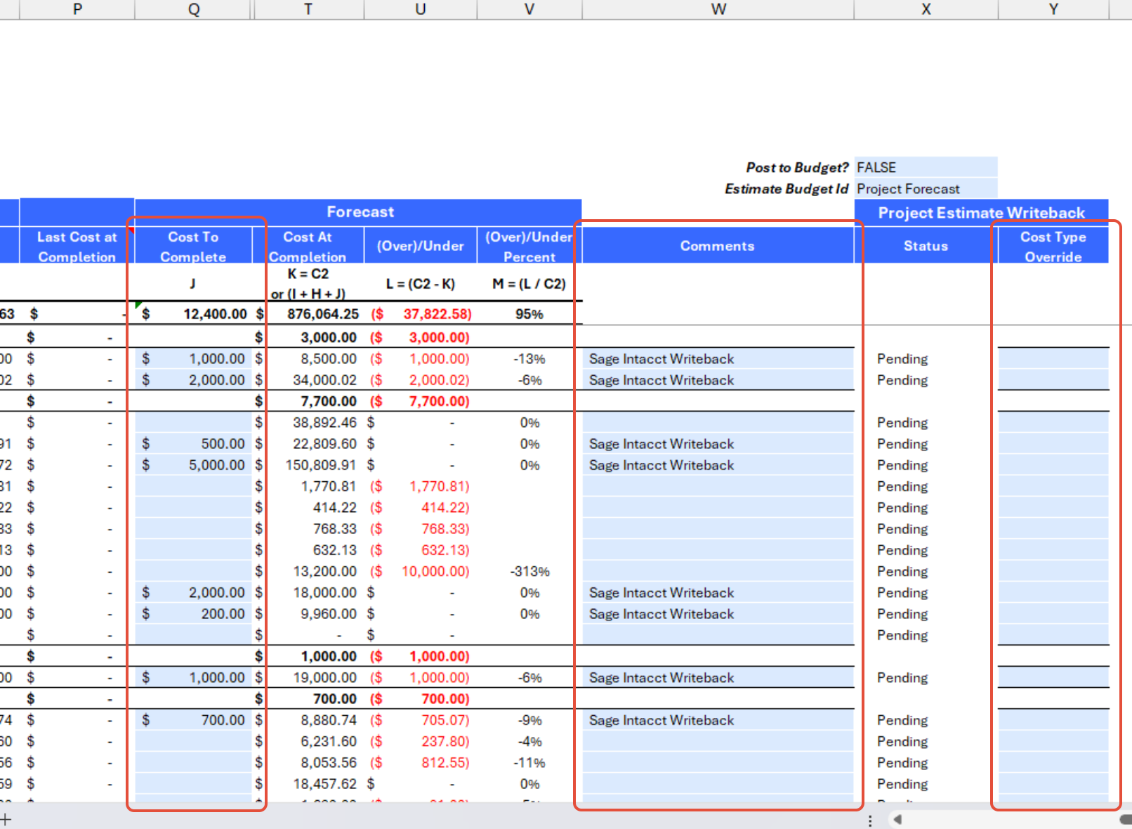Click the 'Cost To Complete' column heading

(193, 246)
